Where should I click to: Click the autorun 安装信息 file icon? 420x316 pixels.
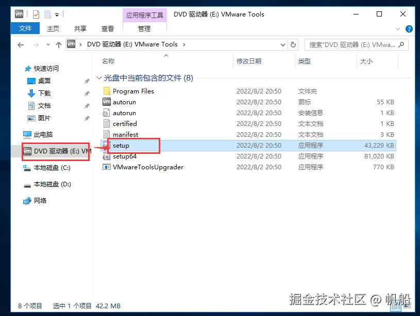[106, 113]
